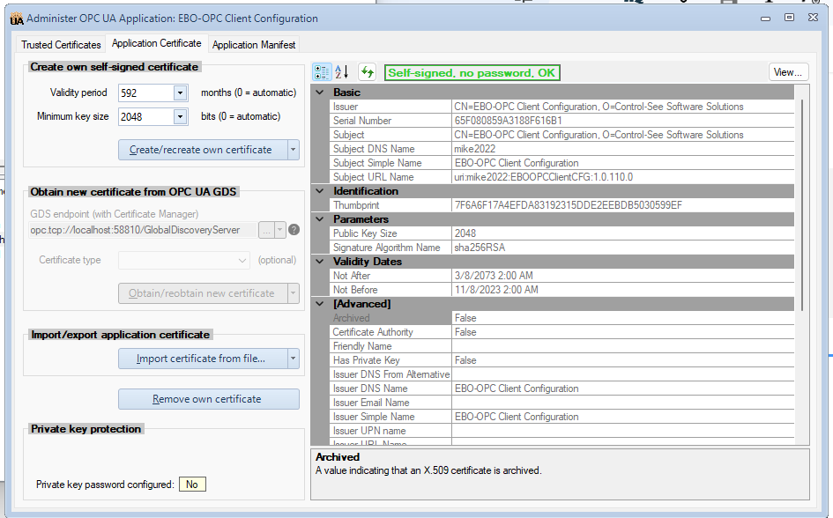Minimize the Administer OPC UA Application window
Viewport: 833px width, 518px height.
point(765,18)
